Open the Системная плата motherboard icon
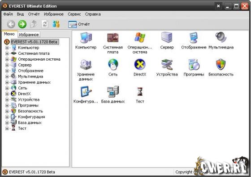This screenshot has height=177, width=251. click(x=113, y=38)
